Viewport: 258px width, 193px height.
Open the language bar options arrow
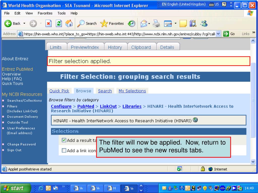(x=231, y=6)
